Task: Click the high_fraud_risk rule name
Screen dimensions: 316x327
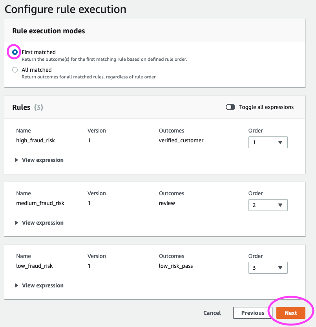Action: pos(35,140)
